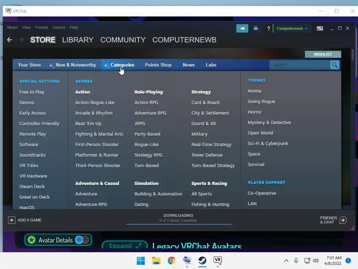358x269 pixels.
Task: Choose Sci-Fi & Cyberpunk theme
Action: coord(268,143)
